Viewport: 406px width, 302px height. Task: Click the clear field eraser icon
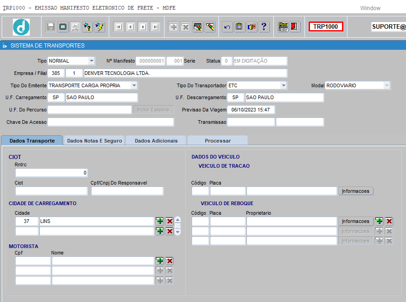210,26
